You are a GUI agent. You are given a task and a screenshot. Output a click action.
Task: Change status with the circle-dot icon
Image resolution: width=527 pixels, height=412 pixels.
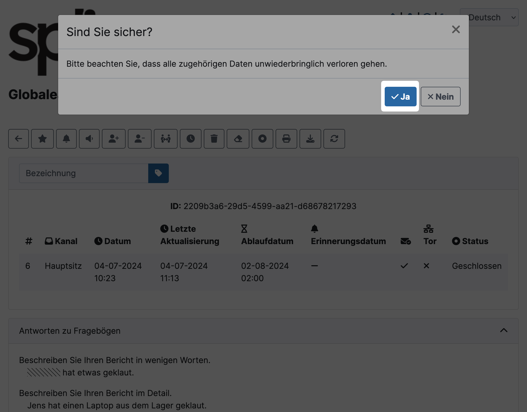pyautogui.click(x=262, y=139)
